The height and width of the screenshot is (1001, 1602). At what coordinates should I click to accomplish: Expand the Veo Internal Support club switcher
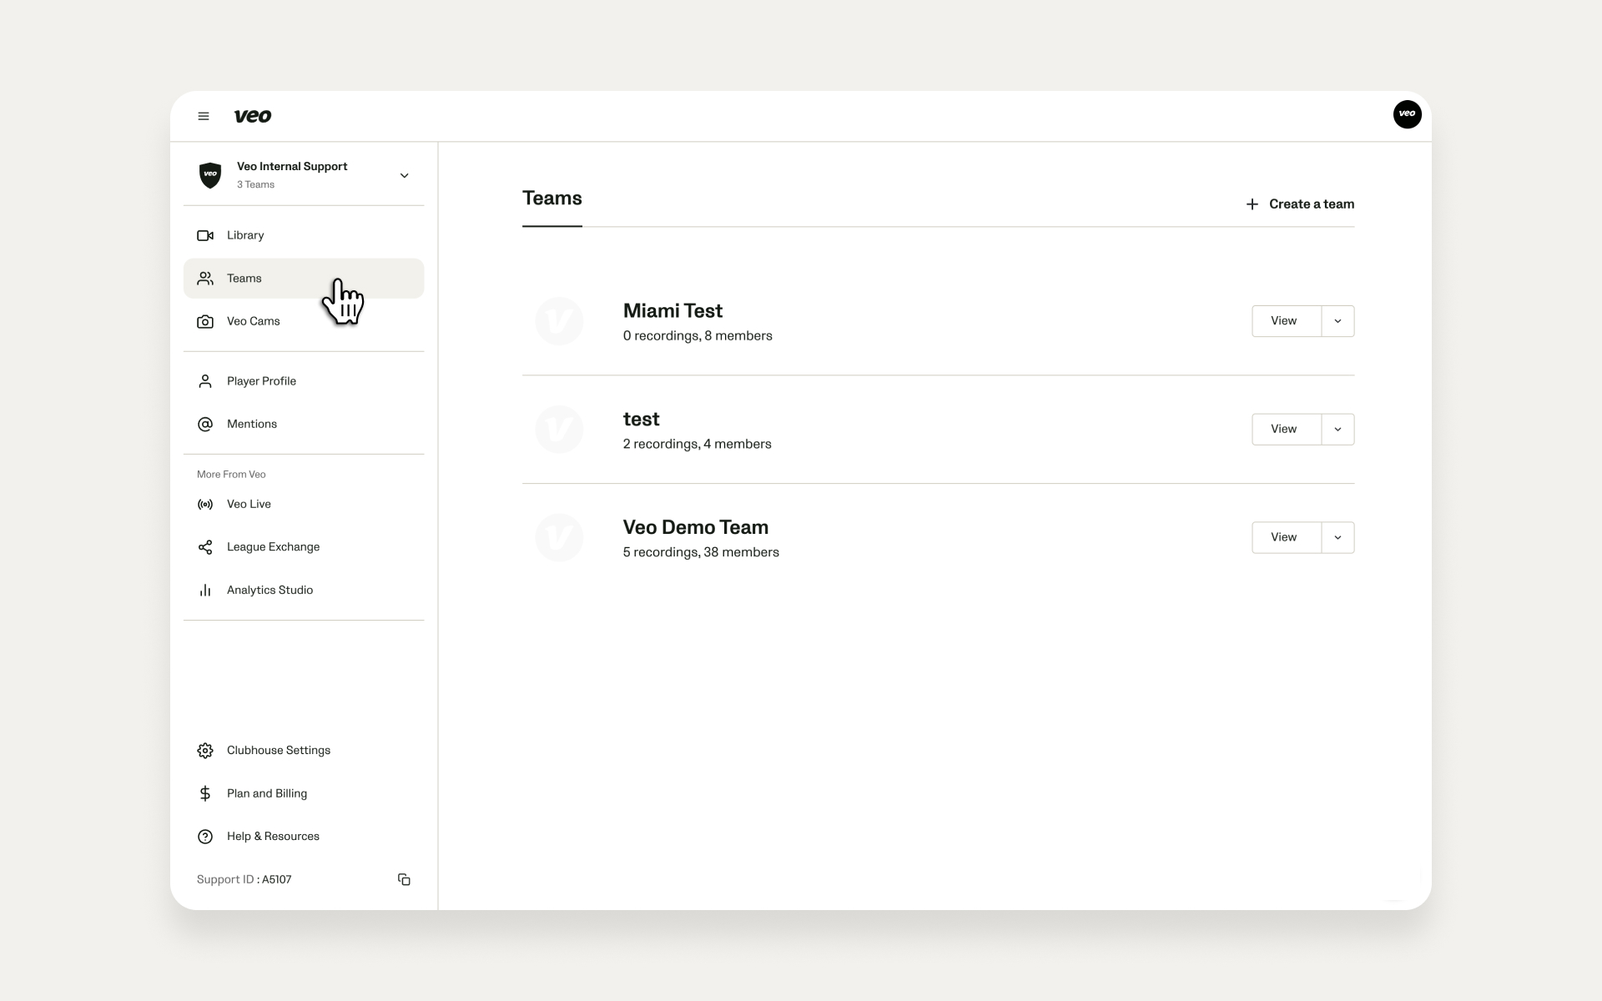click(404, 175)
